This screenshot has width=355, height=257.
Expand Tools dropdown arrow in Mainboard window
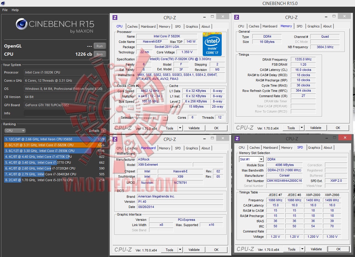coord(180,250)
